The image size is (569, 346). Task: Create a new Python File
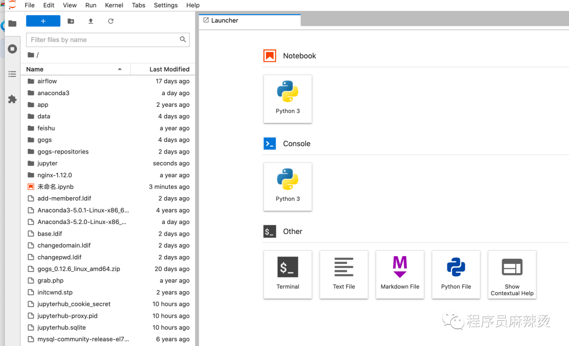click(x=456, y=274)
